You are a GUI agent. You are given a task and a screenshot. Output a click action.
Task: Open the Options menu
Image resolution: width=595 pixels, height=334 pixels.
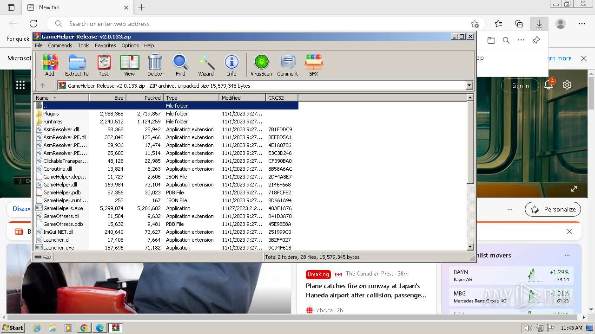(130, 45)
